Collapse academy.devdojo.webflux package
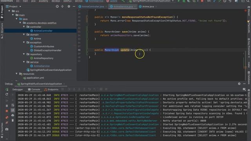The height and width of the screenshot is (141, 251). [20, 23]
